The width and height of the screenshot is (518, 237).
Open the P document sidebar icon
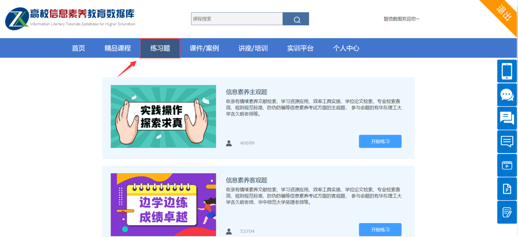click(507, 189)
